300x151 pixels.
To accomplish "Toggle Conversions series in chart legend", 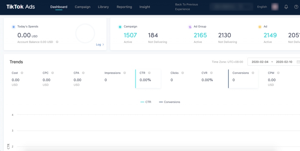I will pyautogui.click(x=169, y=102).
